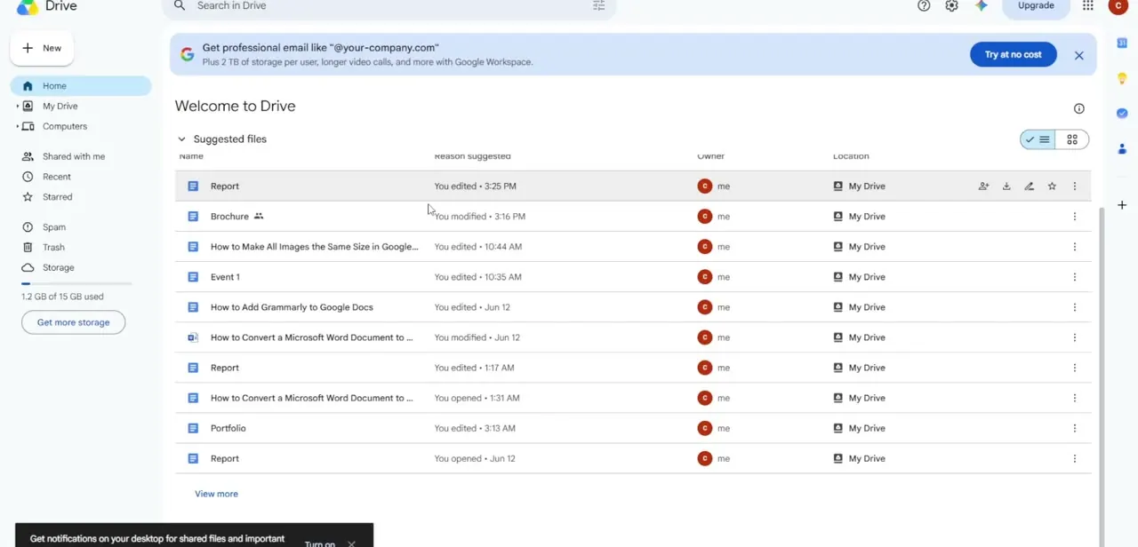Close the notifications prompt

tap(351, 543)
